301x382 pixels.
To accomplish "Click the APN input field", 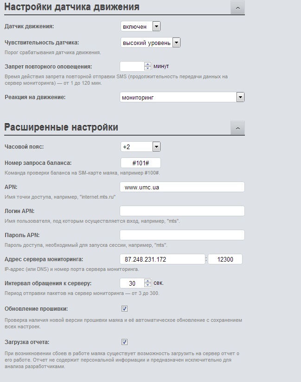I will coord(182,187).
